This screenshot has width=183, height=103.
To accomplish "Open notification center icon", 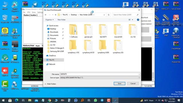I will point(179,100).
